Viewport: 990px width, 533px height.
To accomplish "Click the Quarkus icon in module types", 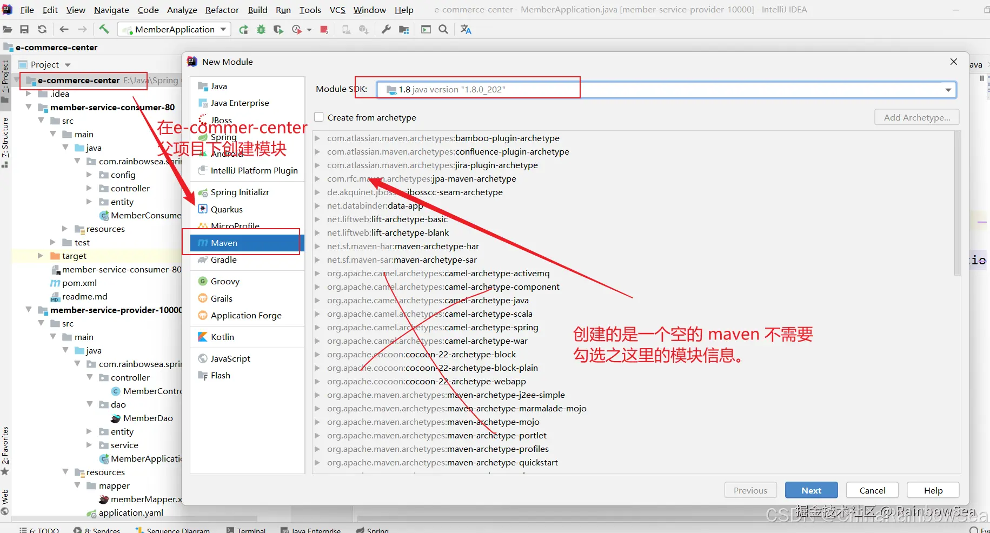I will 203,209.
